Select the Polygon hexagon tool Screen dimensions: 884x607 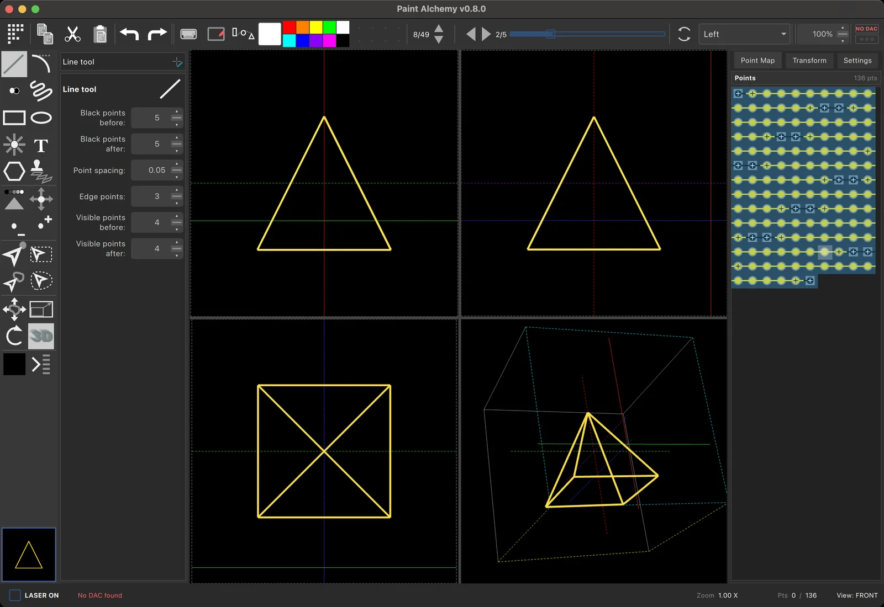[x=14, y=172]
